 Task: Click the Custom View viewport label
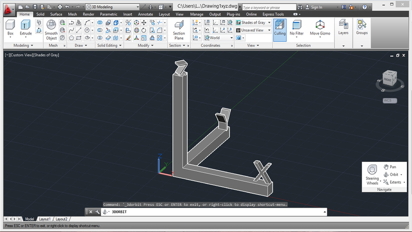point(21,55)
